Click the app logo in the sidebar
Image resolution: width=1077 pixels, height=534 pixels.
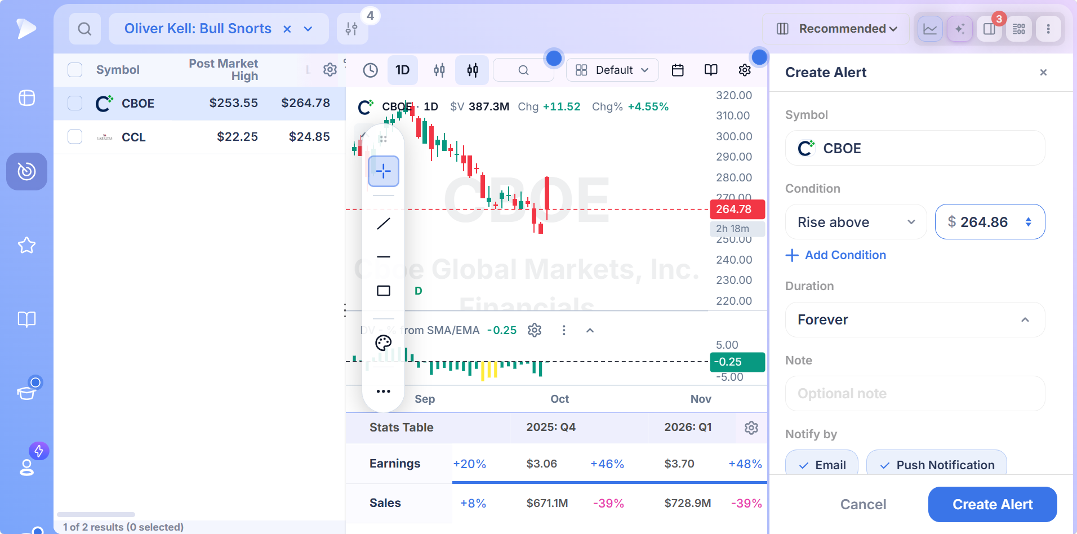(26, 28)
